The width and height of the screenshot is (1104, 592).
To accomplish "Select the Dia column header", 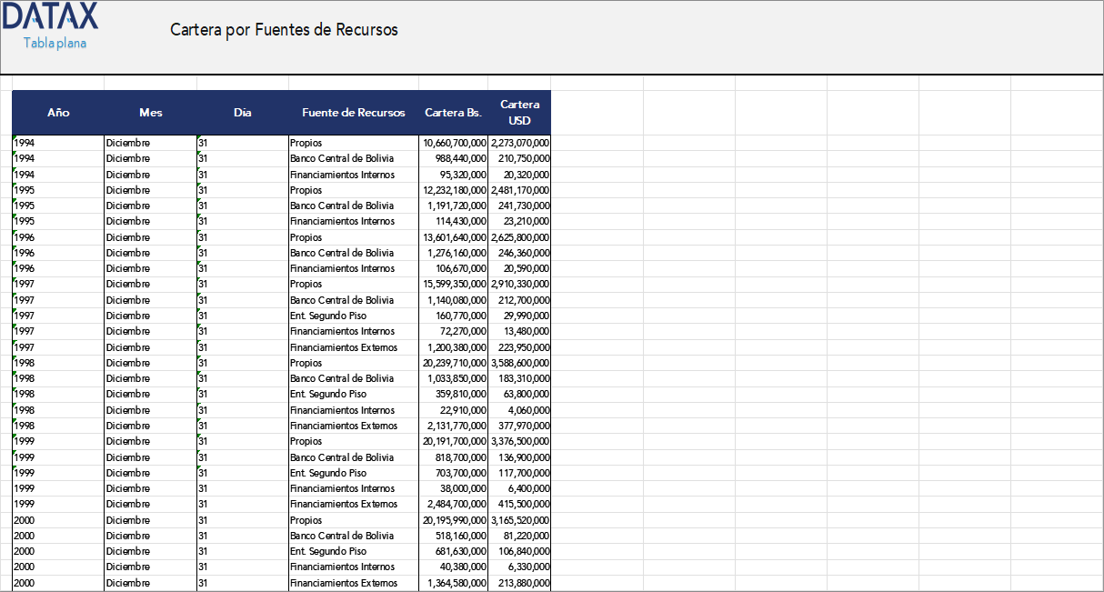I will [242, 112].
